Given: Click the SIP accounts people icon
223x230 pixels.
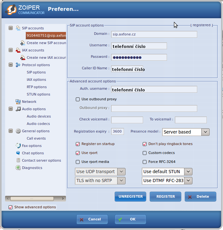Looking at the screenshot, I should (x=18, y=28).
